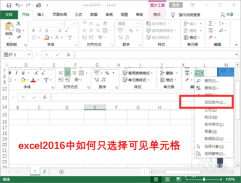Open the Name Box dropdown arrow

coord(29,54)
